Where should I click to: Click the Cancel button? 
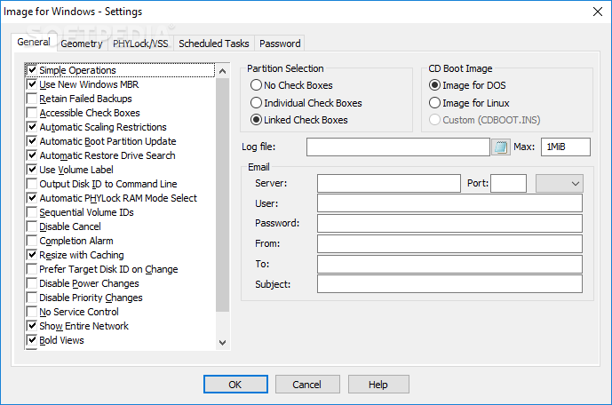307,385
